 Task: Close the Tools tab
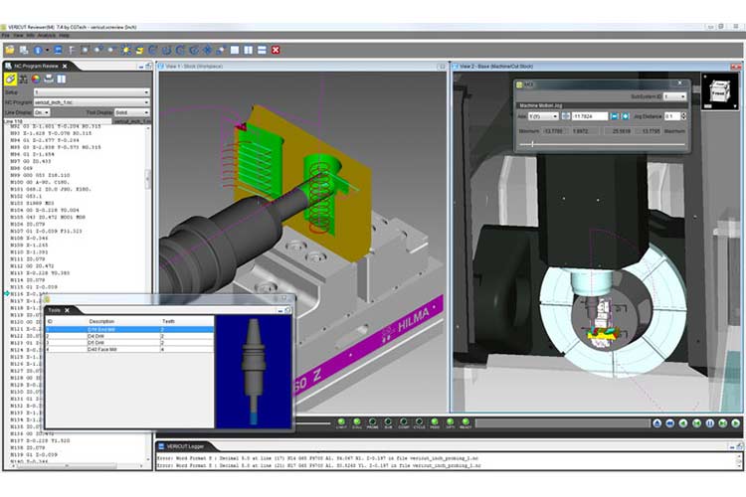[67, 310]
